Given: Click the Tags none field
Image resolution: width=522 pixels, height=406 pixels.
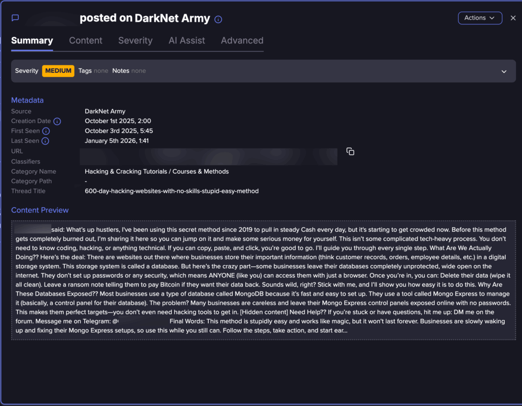Looking at the screenshot, I should pos(93,71).
